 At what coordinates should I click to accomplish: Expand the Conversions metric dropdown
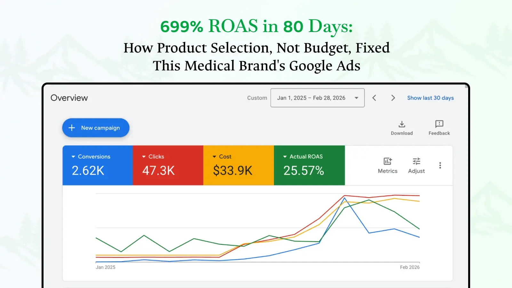(73, 157)
